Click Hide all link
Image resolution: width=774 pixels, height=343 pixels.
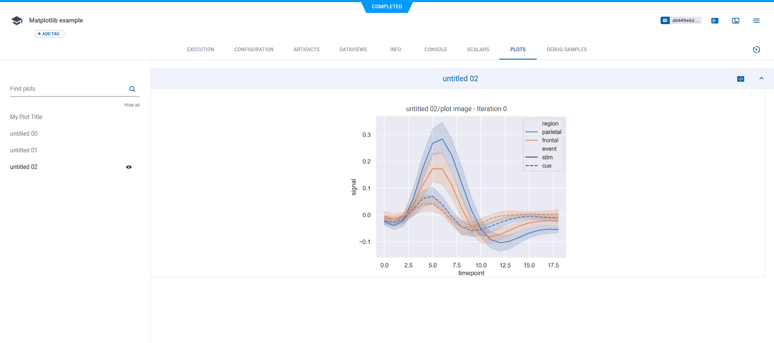click(132, 105)
